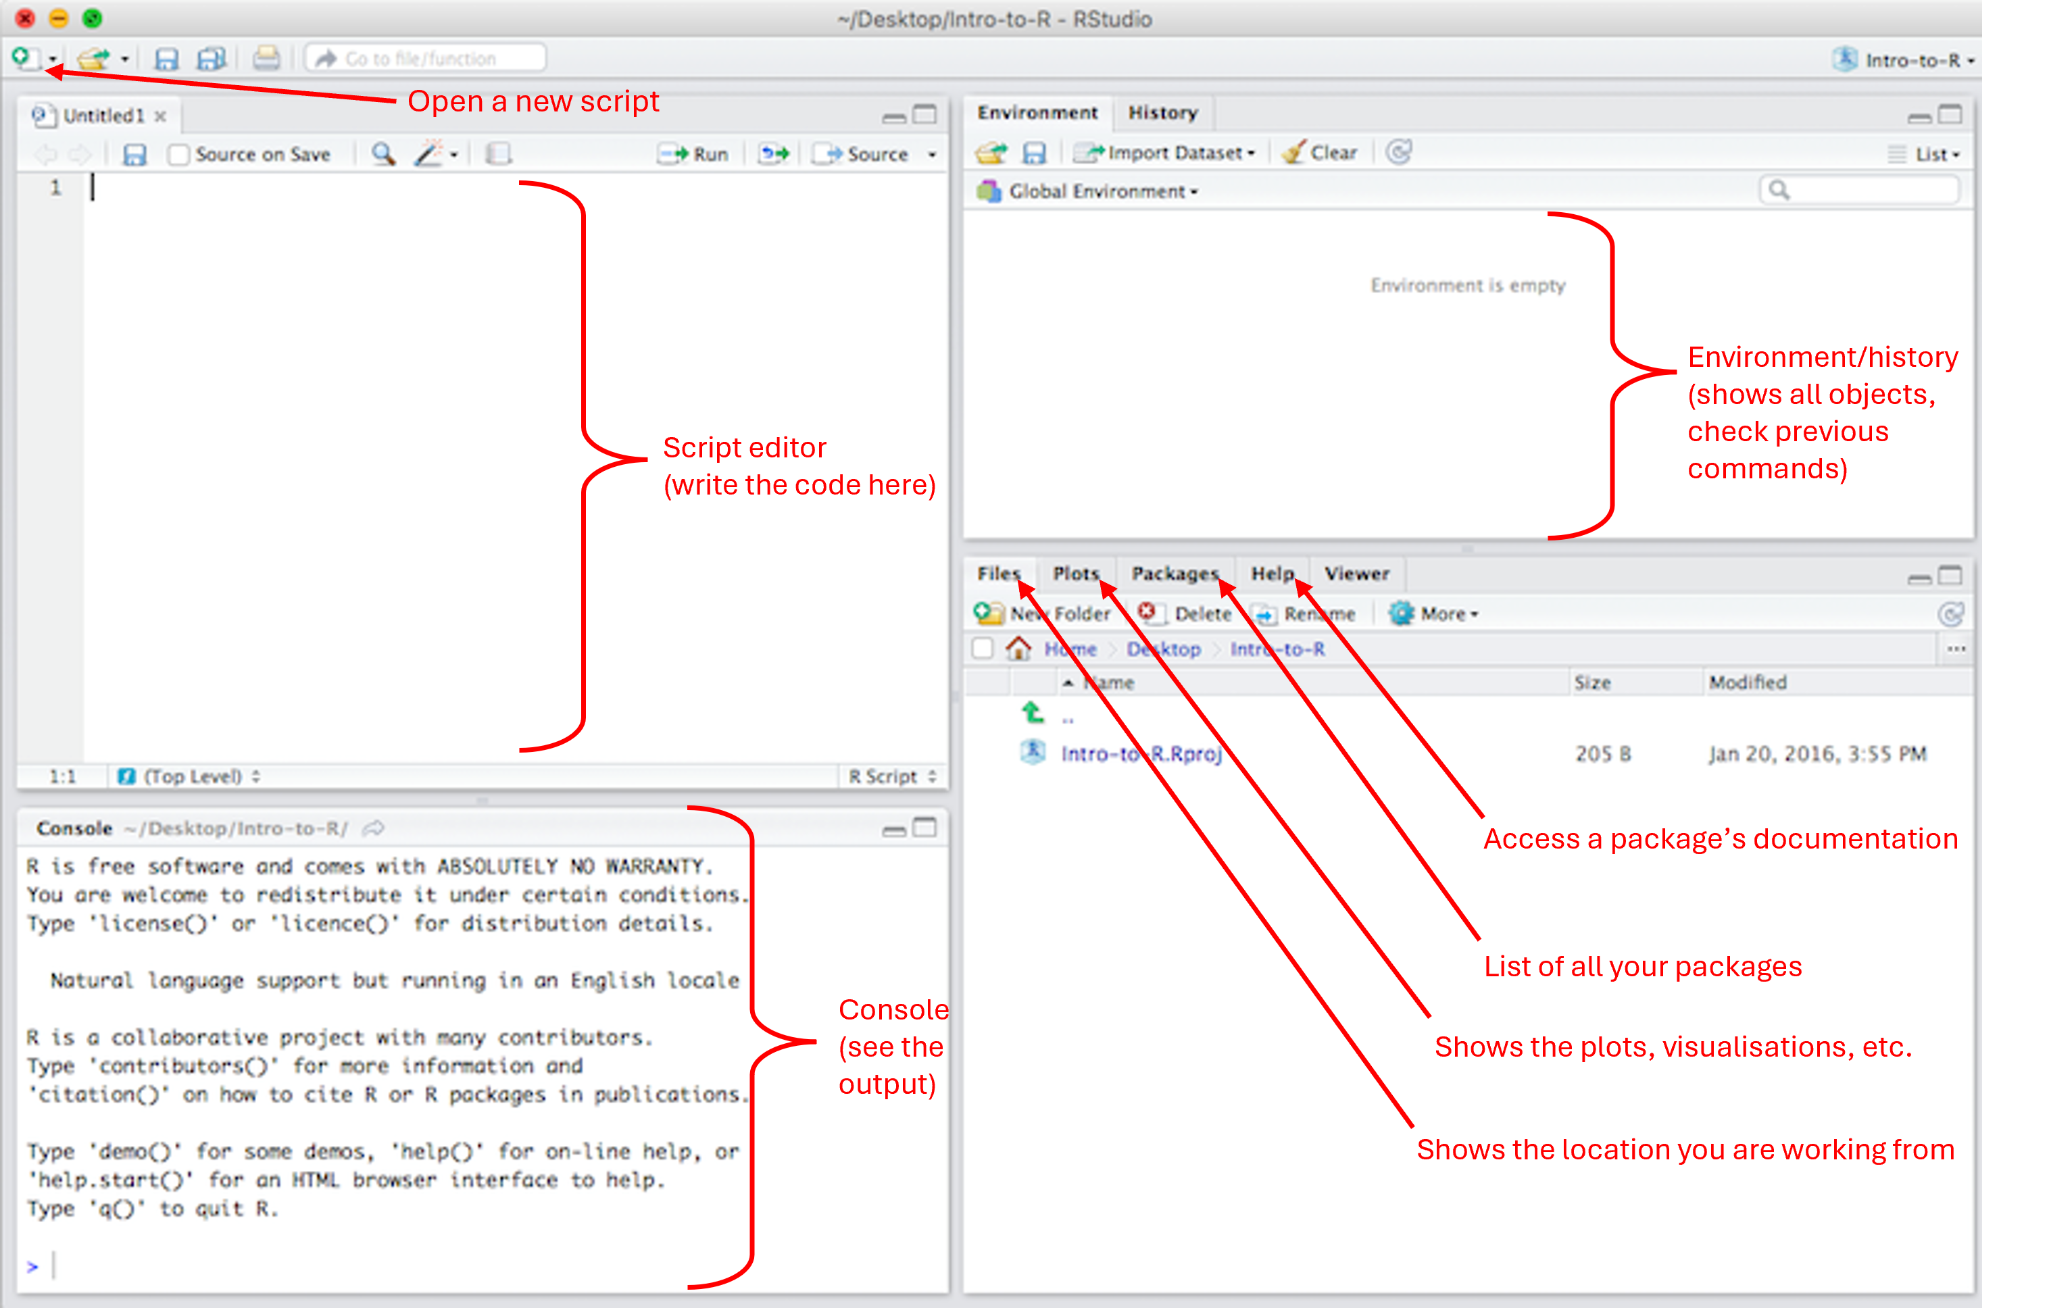2049x1308 pixels.
Task: Click the new file icon in the main toolbar
Action: [22, 58]
